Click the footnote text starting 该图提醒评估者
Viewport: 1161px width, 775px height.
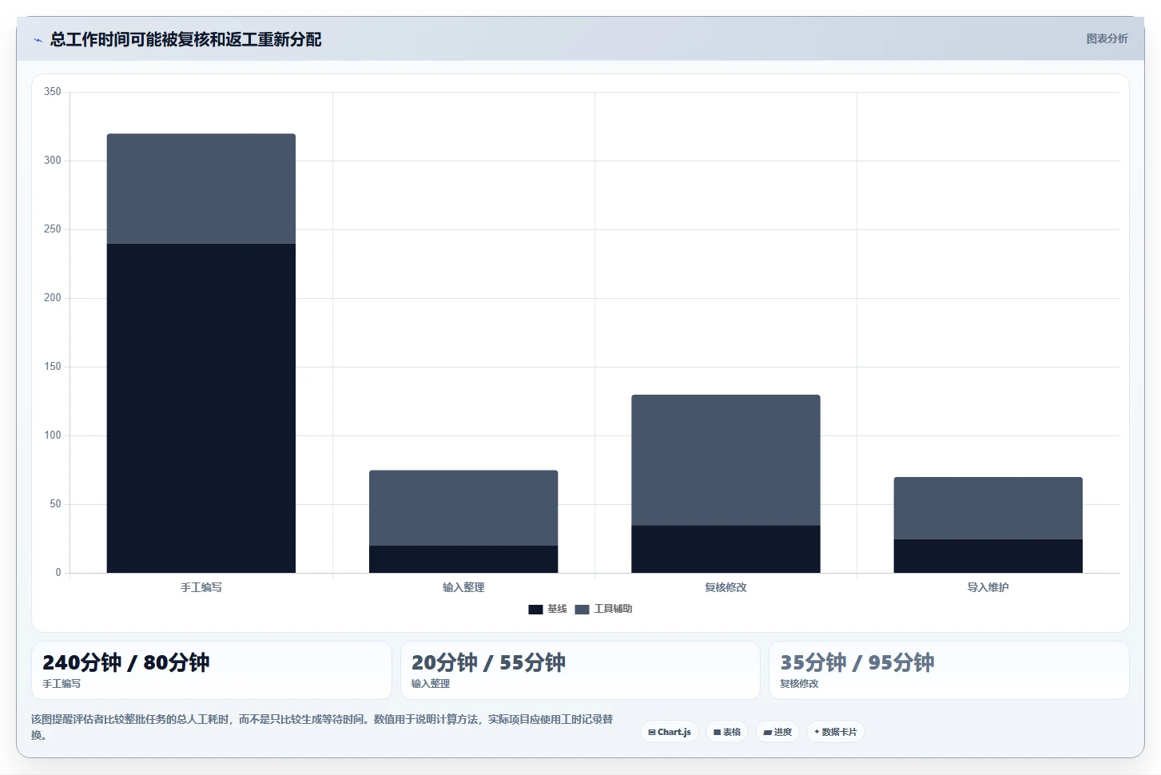[322, 727]
